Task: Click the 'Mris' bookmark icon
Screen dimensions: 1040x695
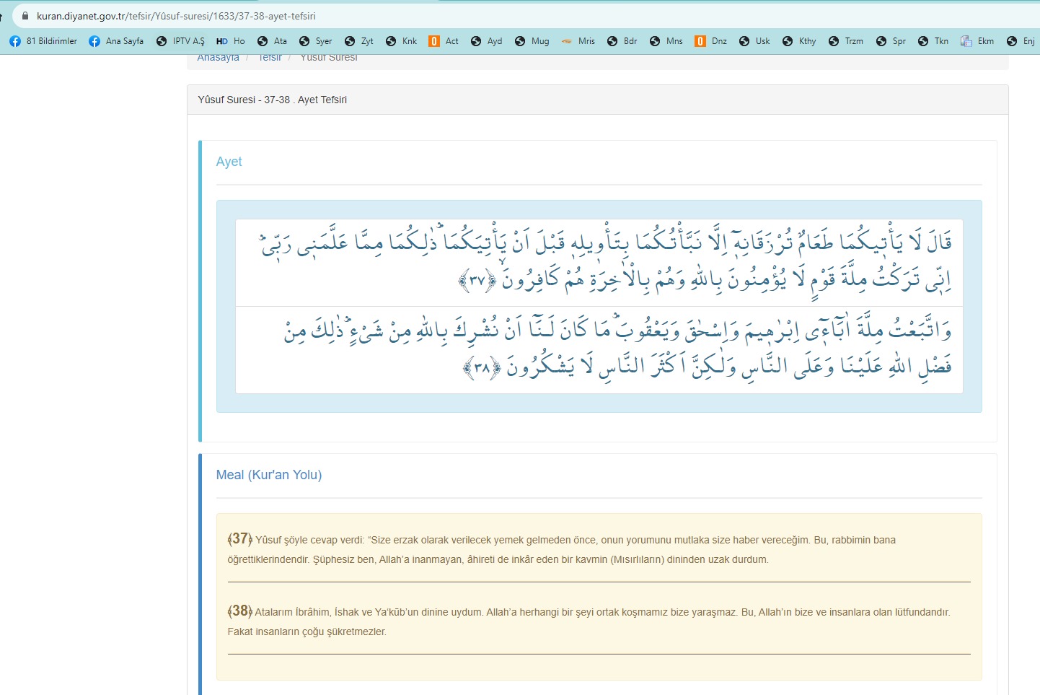Action: (x=568, y=41)
